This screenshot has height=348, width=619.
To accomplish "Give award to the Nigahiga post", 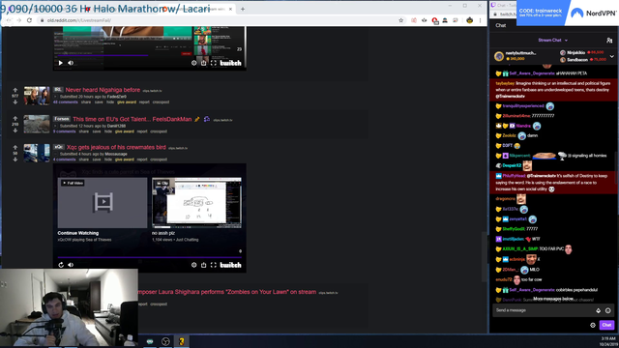I will pyautogui.click(x=127, y=102).
